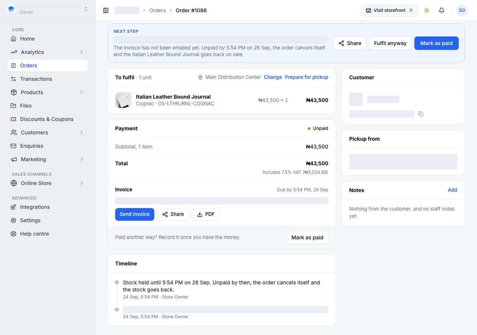
Task: Click the Online Store globe icon
Action: (x=14, y=183)
